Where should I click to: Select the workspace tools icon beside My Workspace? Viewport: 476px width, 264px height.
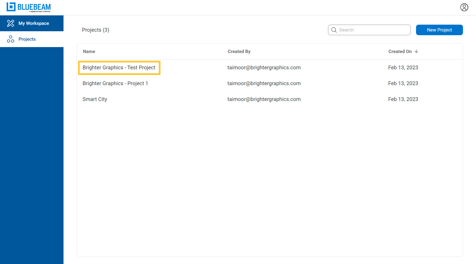[11, 23]
